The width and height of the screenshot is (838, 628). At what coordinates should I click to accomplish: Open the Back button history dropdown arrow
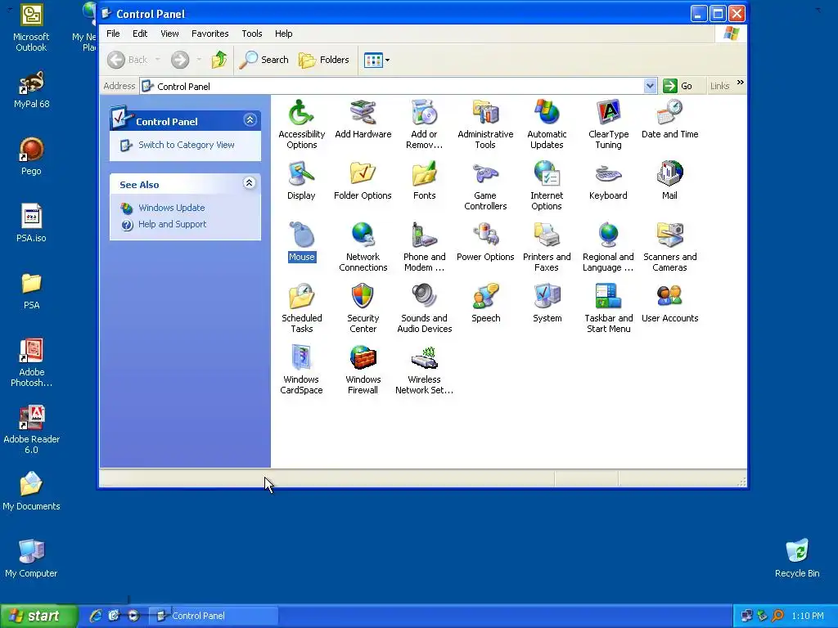tap(158, 60)
